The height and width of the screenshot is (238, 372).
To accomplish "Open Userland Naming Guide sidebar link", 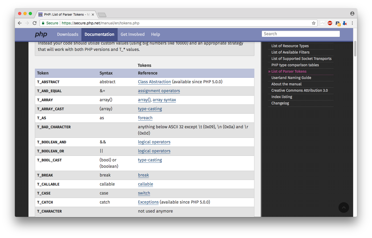I will [x=291, y=78].
